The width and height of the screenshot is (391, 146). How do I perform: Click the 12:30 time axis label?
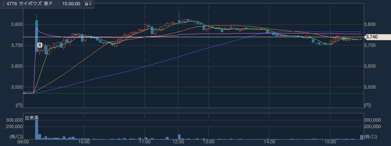pyautogui.click(x=179, y=142)
